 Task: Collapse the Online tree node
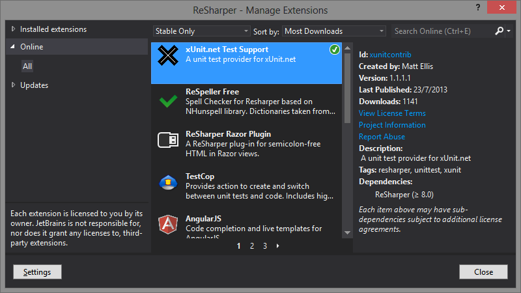[x=12, y=46]
